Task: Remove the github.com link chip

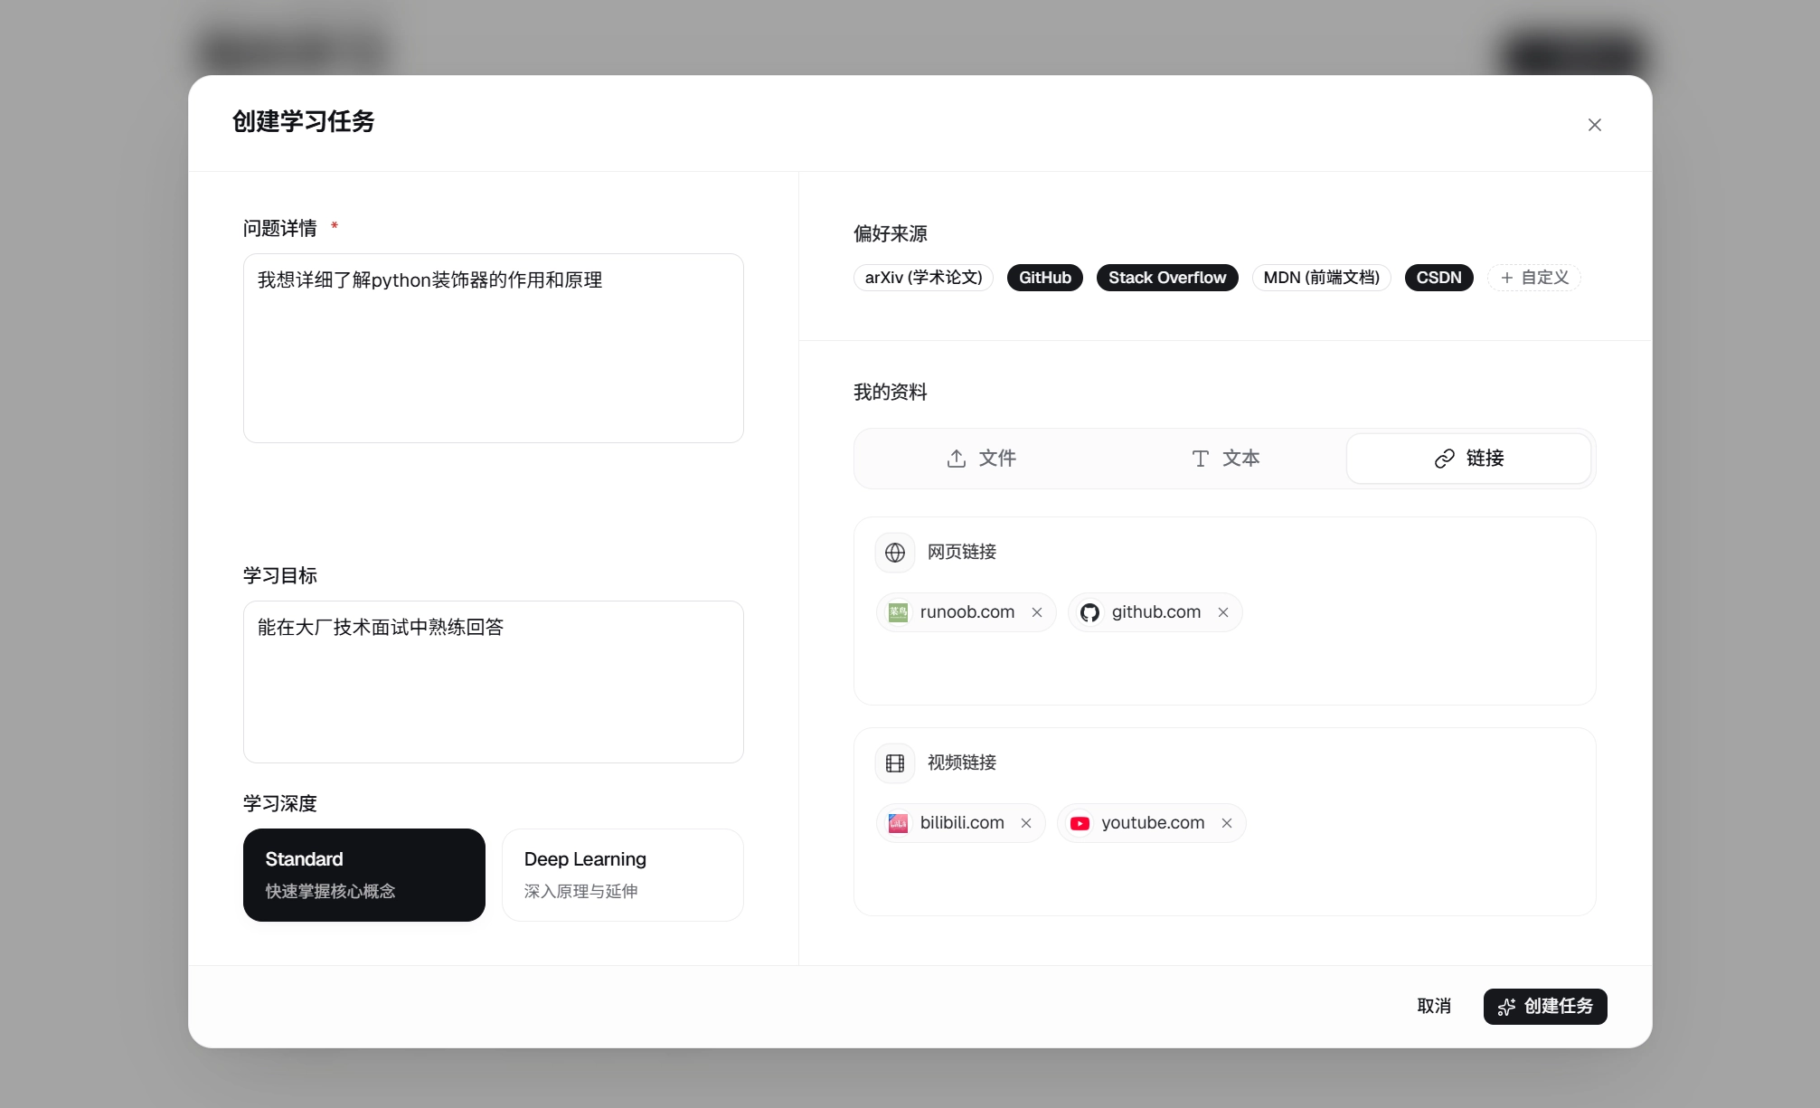Action: coord(1223,612)
